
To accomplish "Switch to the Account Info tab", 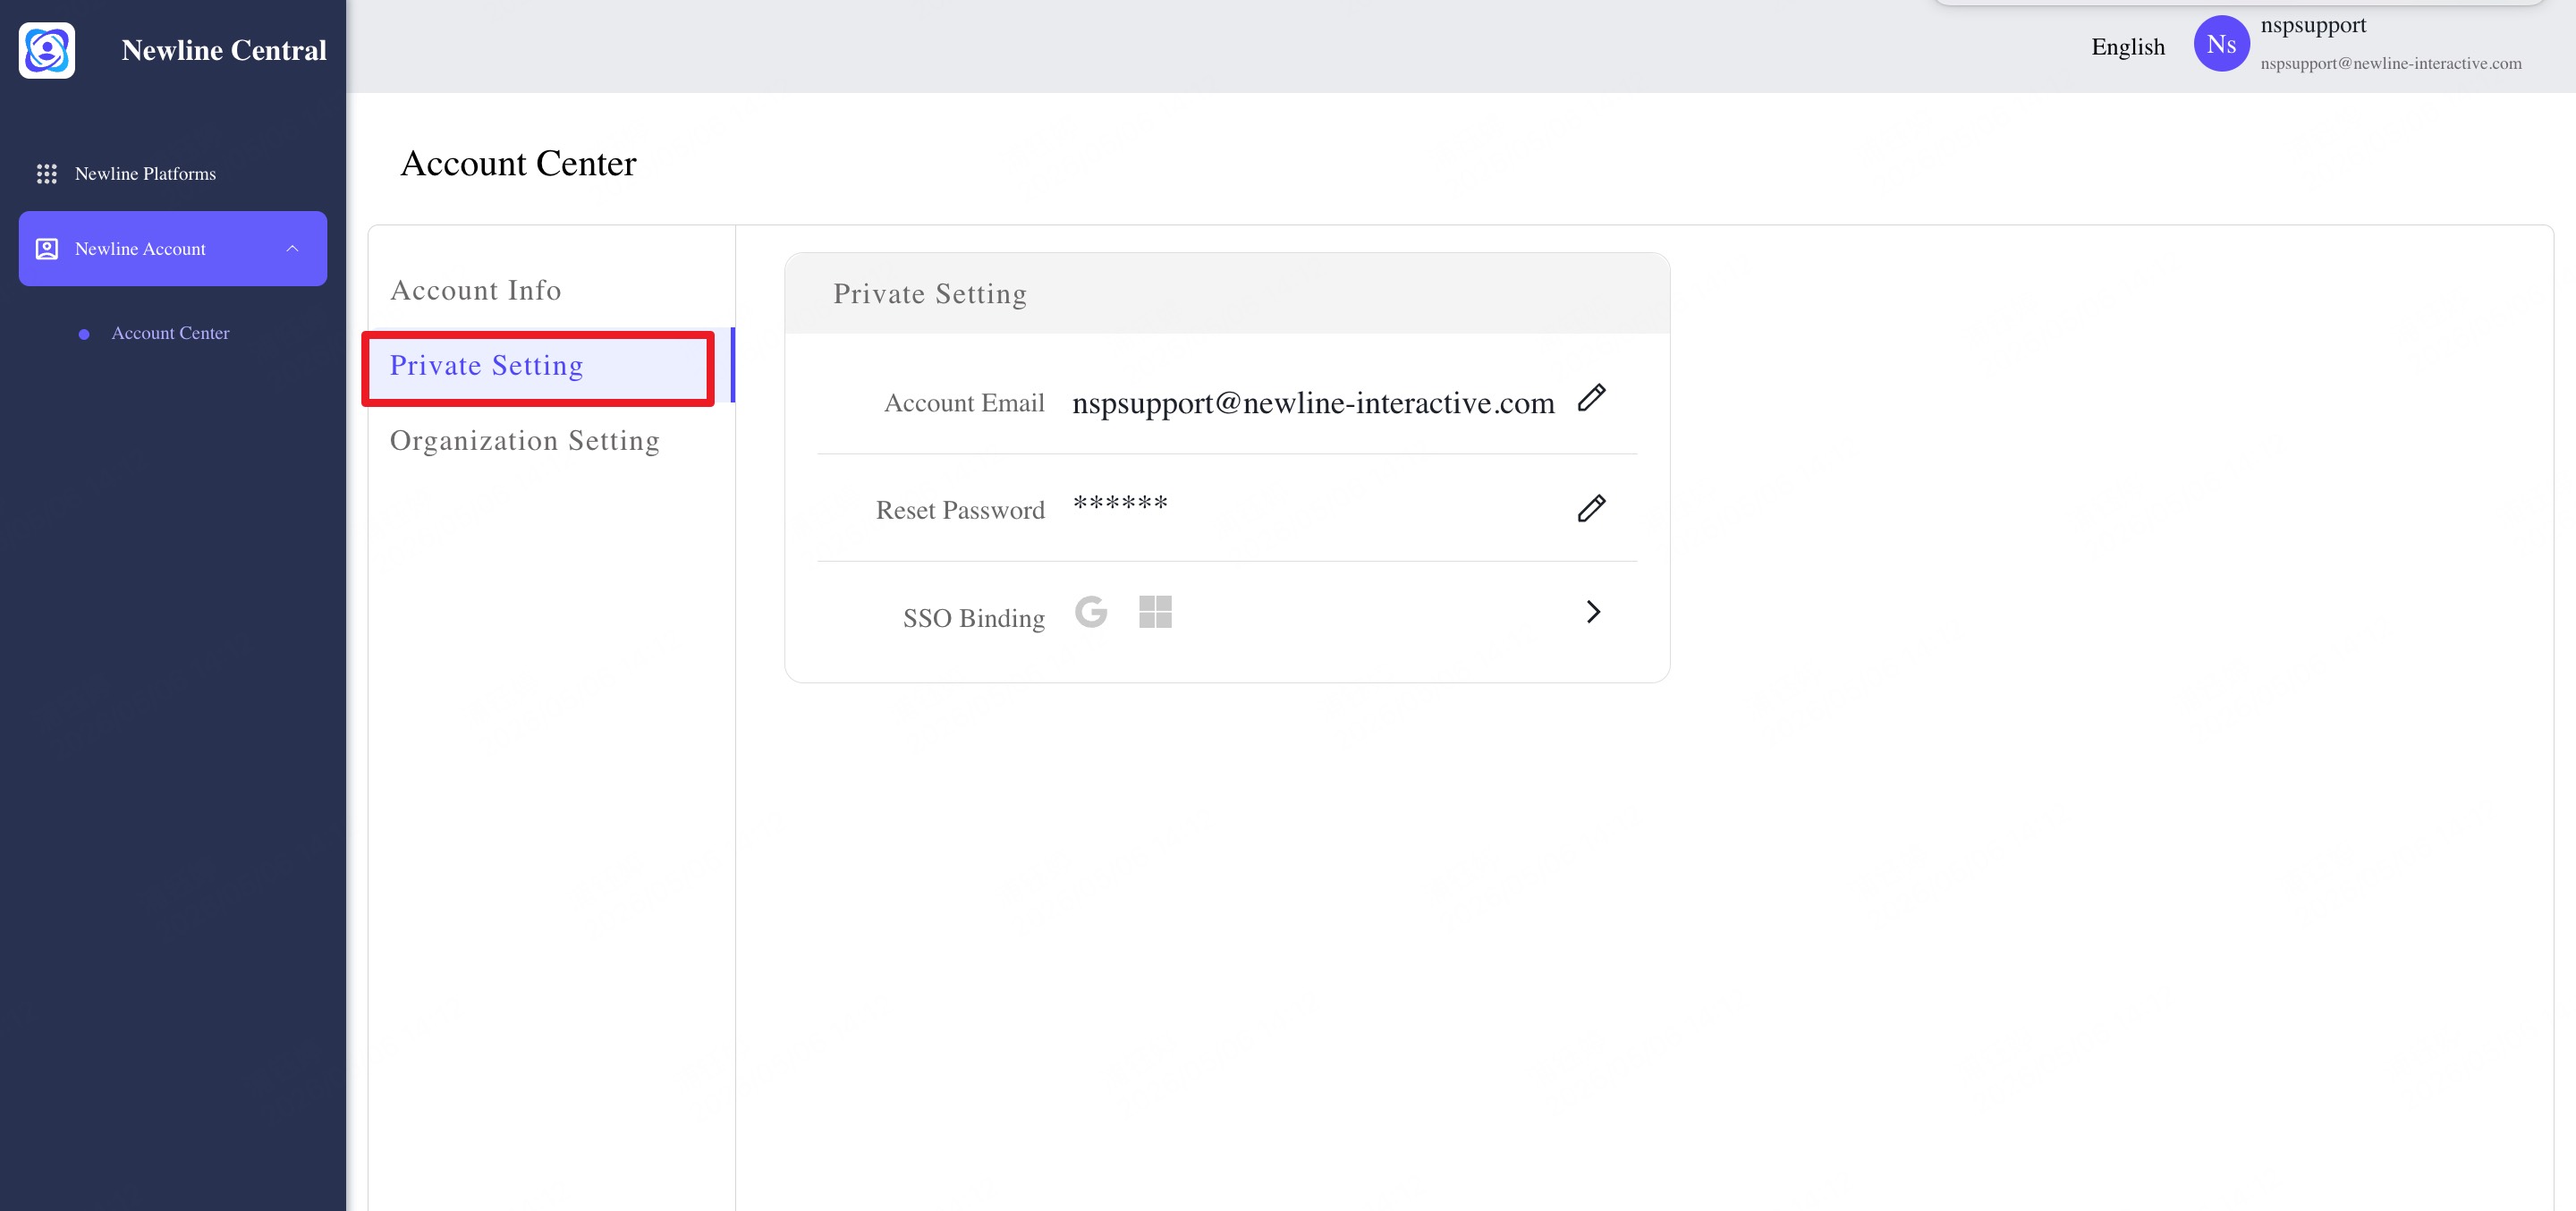I will point(476,290).
